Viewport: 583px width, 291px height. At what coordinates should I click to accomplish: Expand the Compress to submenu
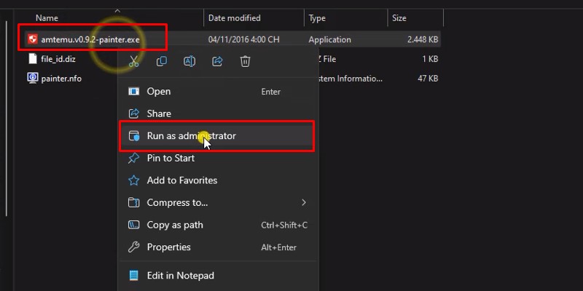point(177,202)
